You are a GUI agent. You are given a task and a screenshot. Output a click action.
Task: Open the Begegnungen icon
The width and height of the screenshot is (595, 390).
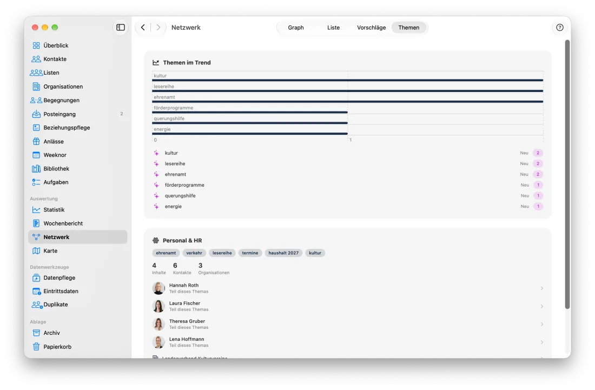coord(36,100)
